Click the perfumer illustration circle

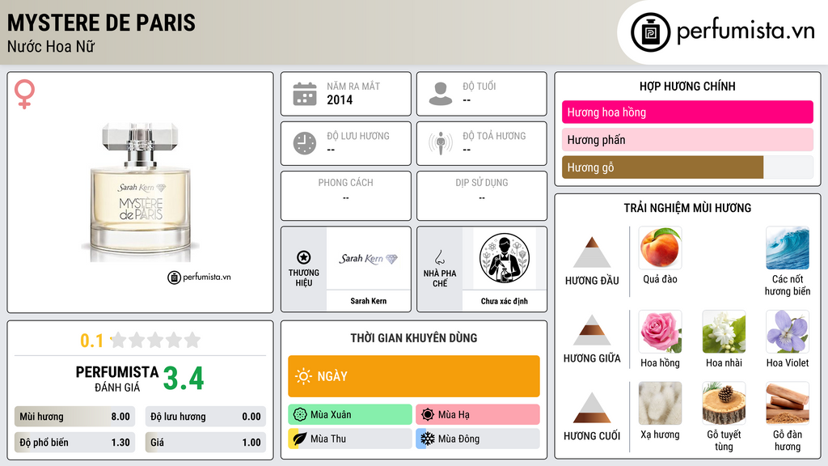[505, 258]
